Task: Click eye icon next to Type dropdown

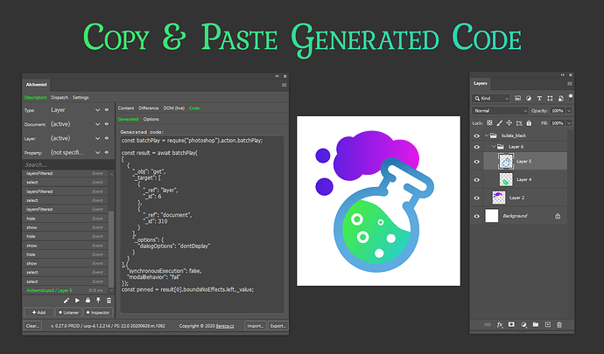Action: pyautogui.click(x=107, y=110)
